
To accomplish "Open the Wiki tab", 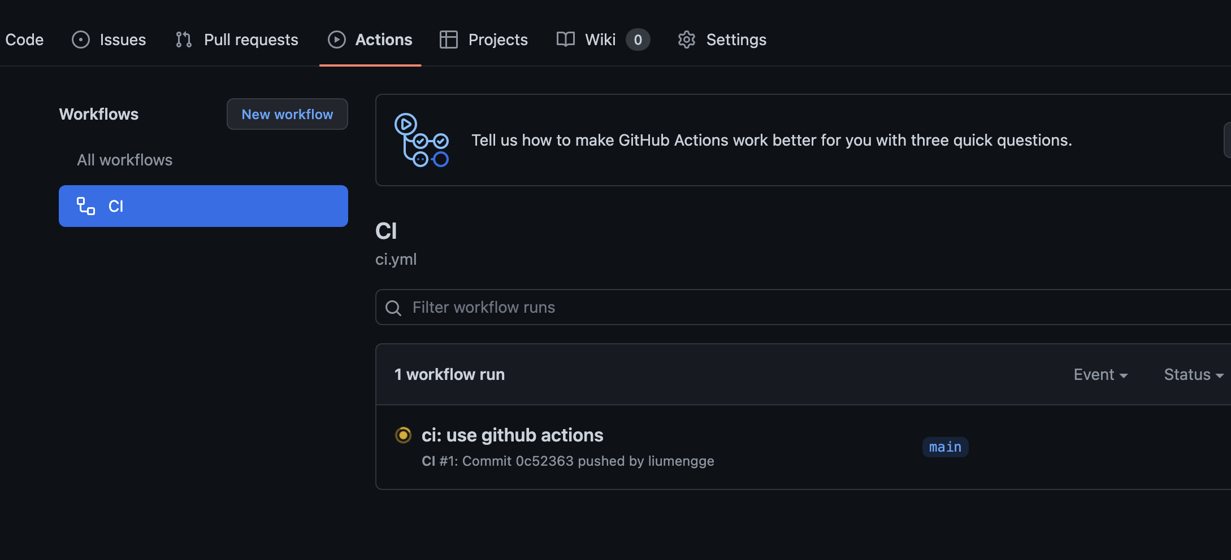I will tap(603, 40).
